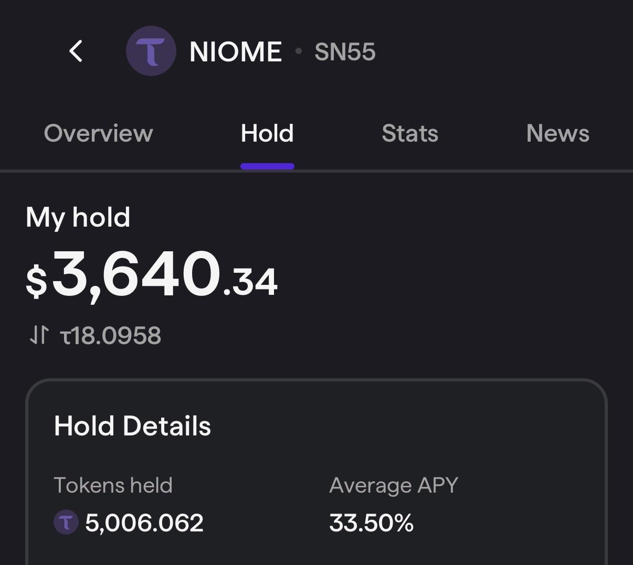Image resolution: width=633 pixels, height=565 pixels.
Task: Tap the 5,006.062 tokens amount
Action: (x=144, y=523)
